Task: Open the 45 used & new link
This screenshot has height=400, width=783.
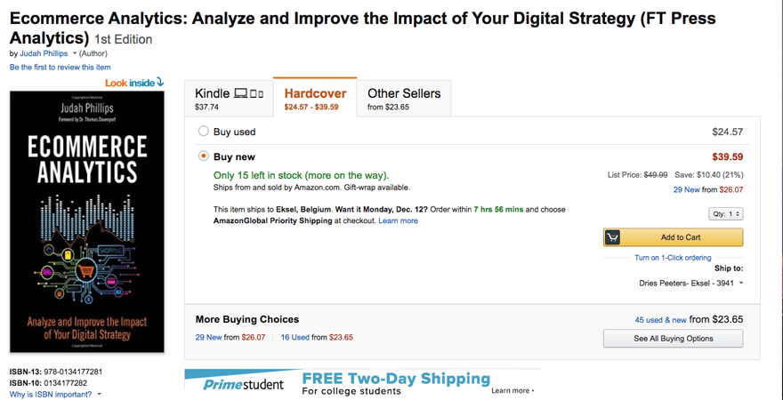Action: click(x=660, y=319)
